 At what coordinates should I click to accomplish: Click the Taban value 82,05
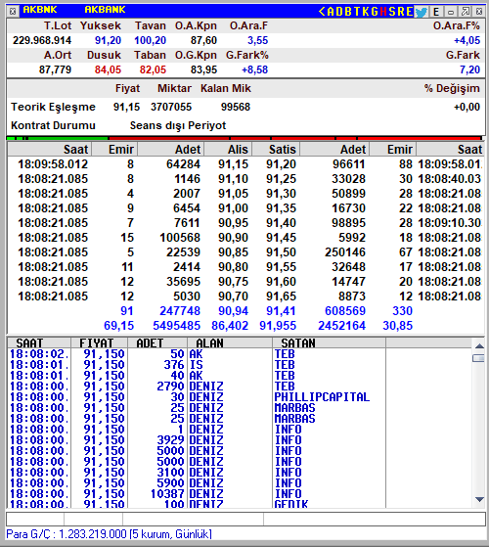153,69
